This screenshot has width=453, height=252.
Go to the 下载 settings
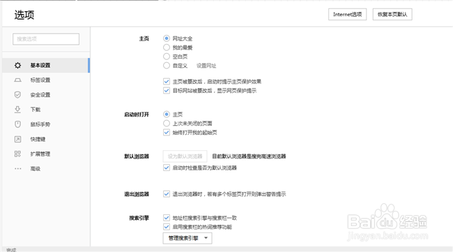(46, 110)
